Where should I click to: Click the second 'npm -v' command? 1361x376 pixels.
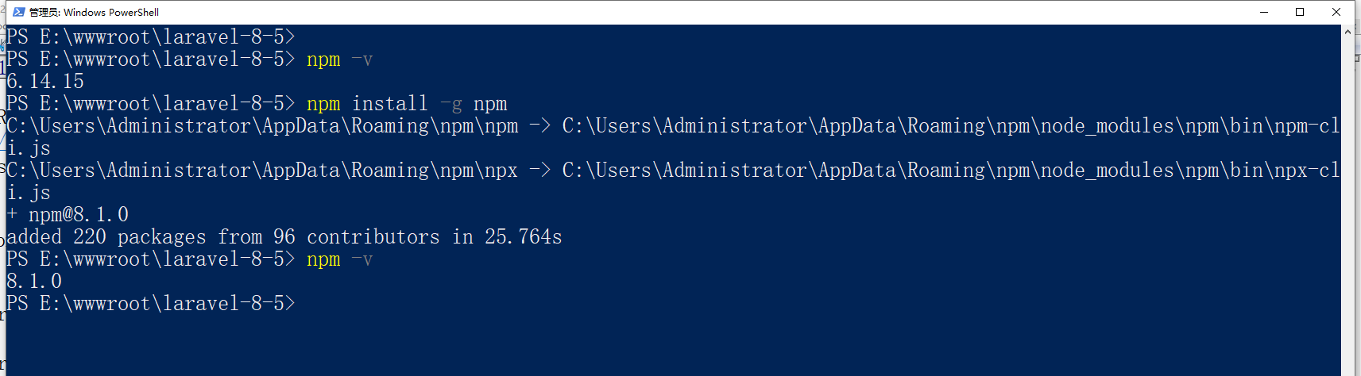[339, 259]
